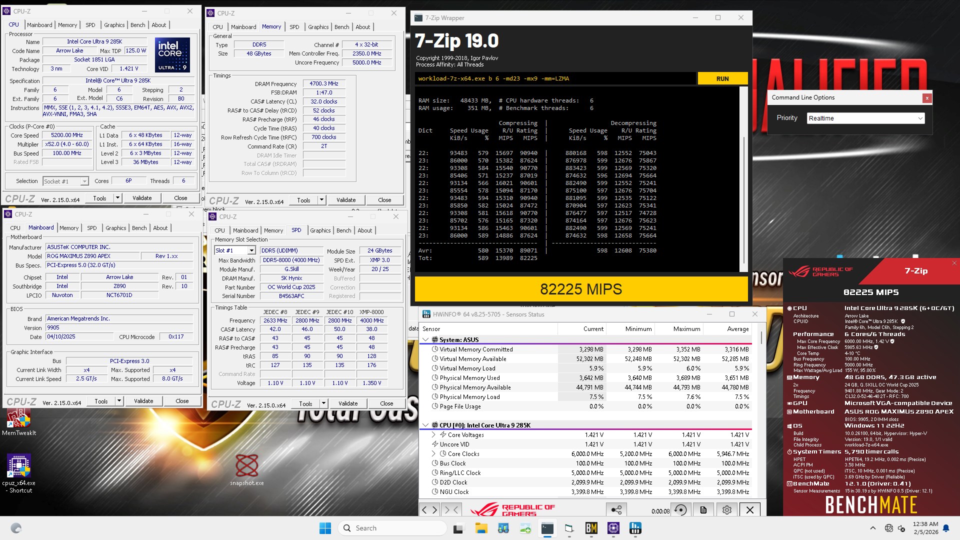The image size is (960, 540).
Task: Switch to BenchMate BM taskbar icon
Action: (x=591, y=528)
